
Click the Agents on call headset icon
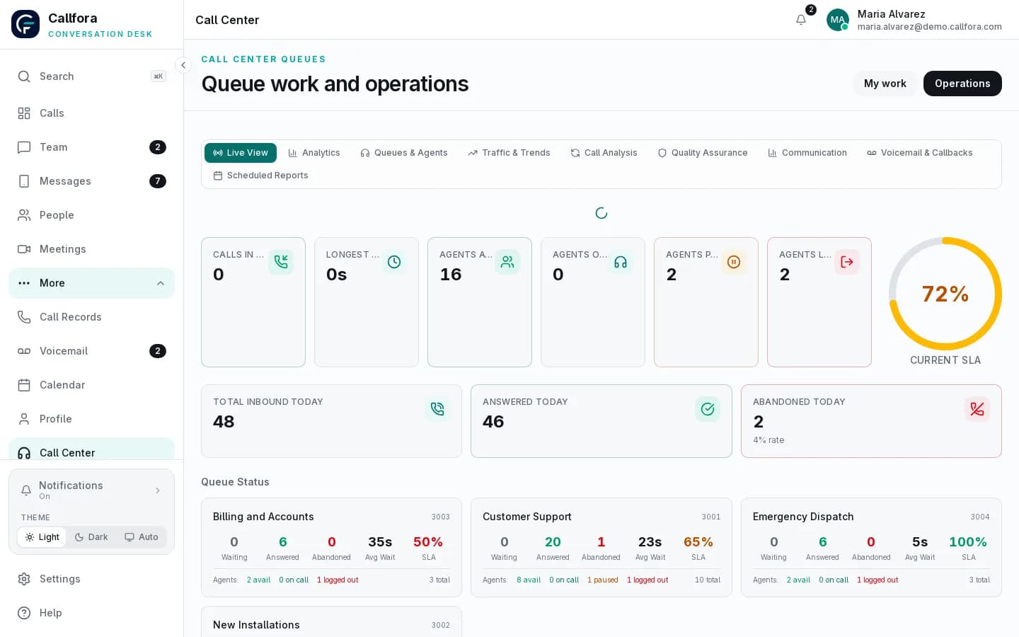621,262
